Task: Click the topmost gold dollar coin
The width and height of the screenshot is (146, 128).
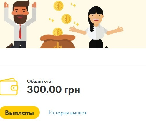Action: tap(58, 6)
